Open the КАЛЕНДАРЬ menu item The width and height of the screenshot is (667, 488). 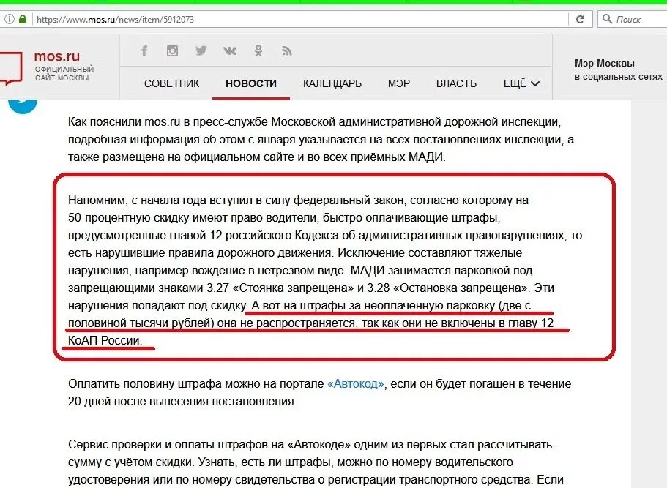(x=332, y=83)
